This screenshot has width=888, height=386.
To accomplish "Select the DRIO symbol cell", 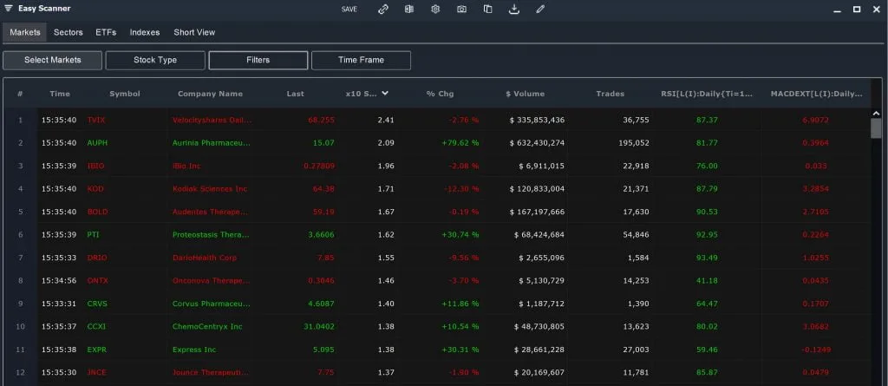I will (97, 258).
